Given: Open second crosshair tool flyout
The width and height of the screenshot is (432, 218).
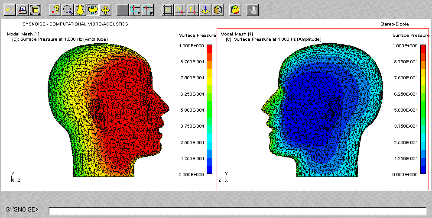Looking at the screenshot, I should [x=148, y=9].
